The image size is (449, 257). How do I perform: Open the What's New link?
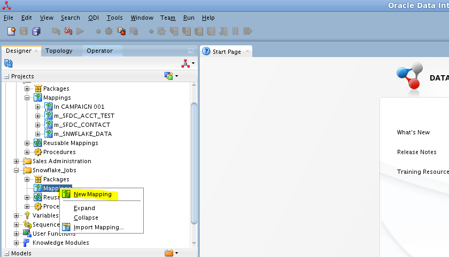[x=413, y=132]
